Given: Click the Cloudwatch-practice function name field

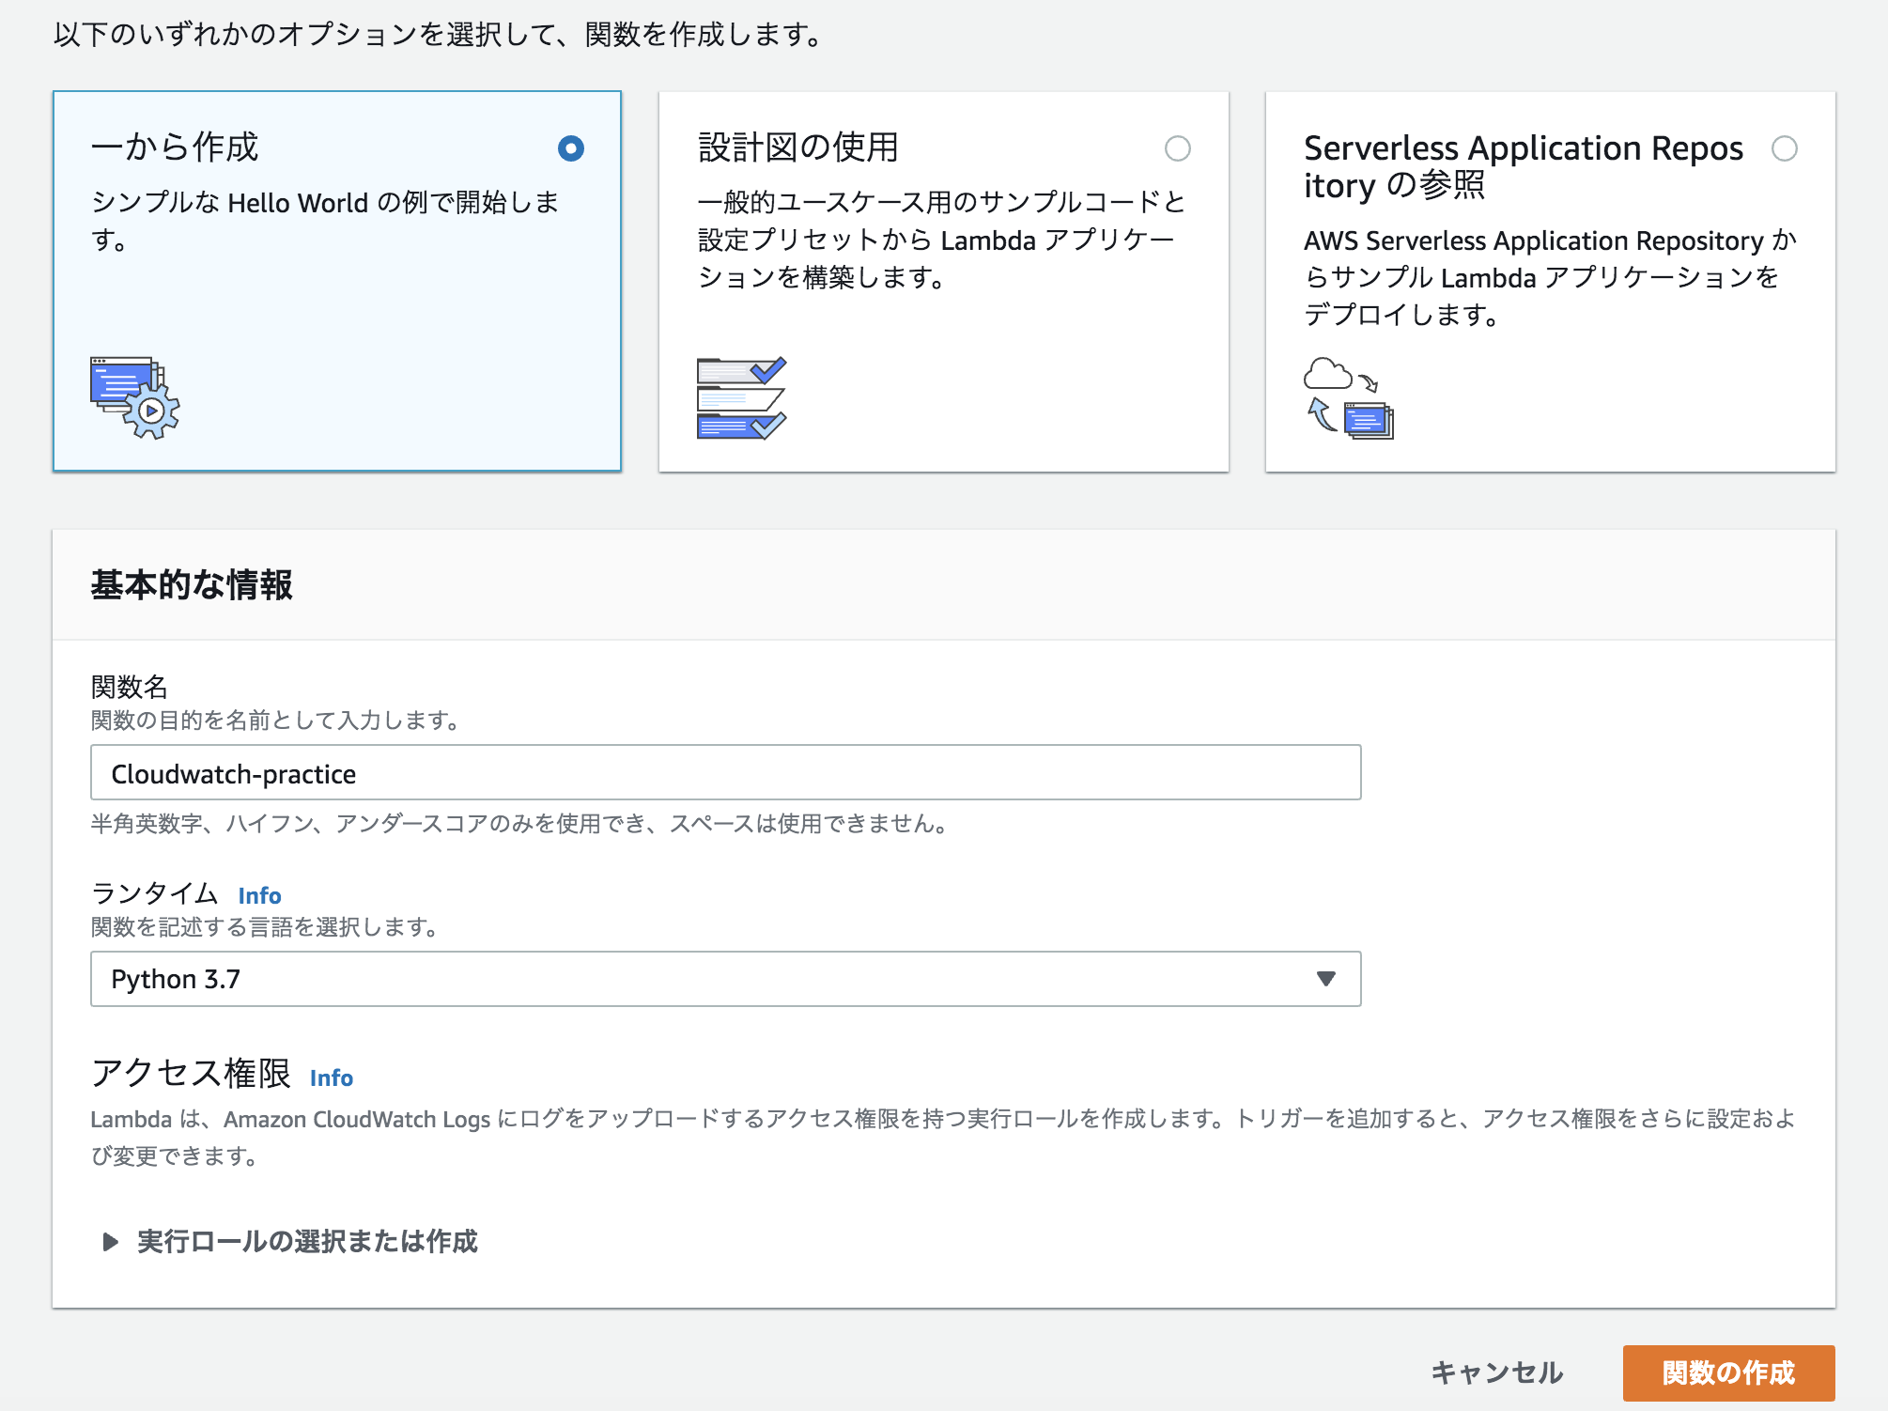Looking at the screenshot, I should click(x=724, y=773).
